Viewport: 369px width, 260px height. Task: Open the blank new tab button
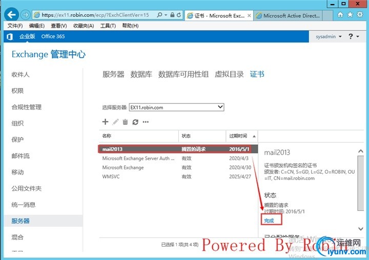[327, 16]
